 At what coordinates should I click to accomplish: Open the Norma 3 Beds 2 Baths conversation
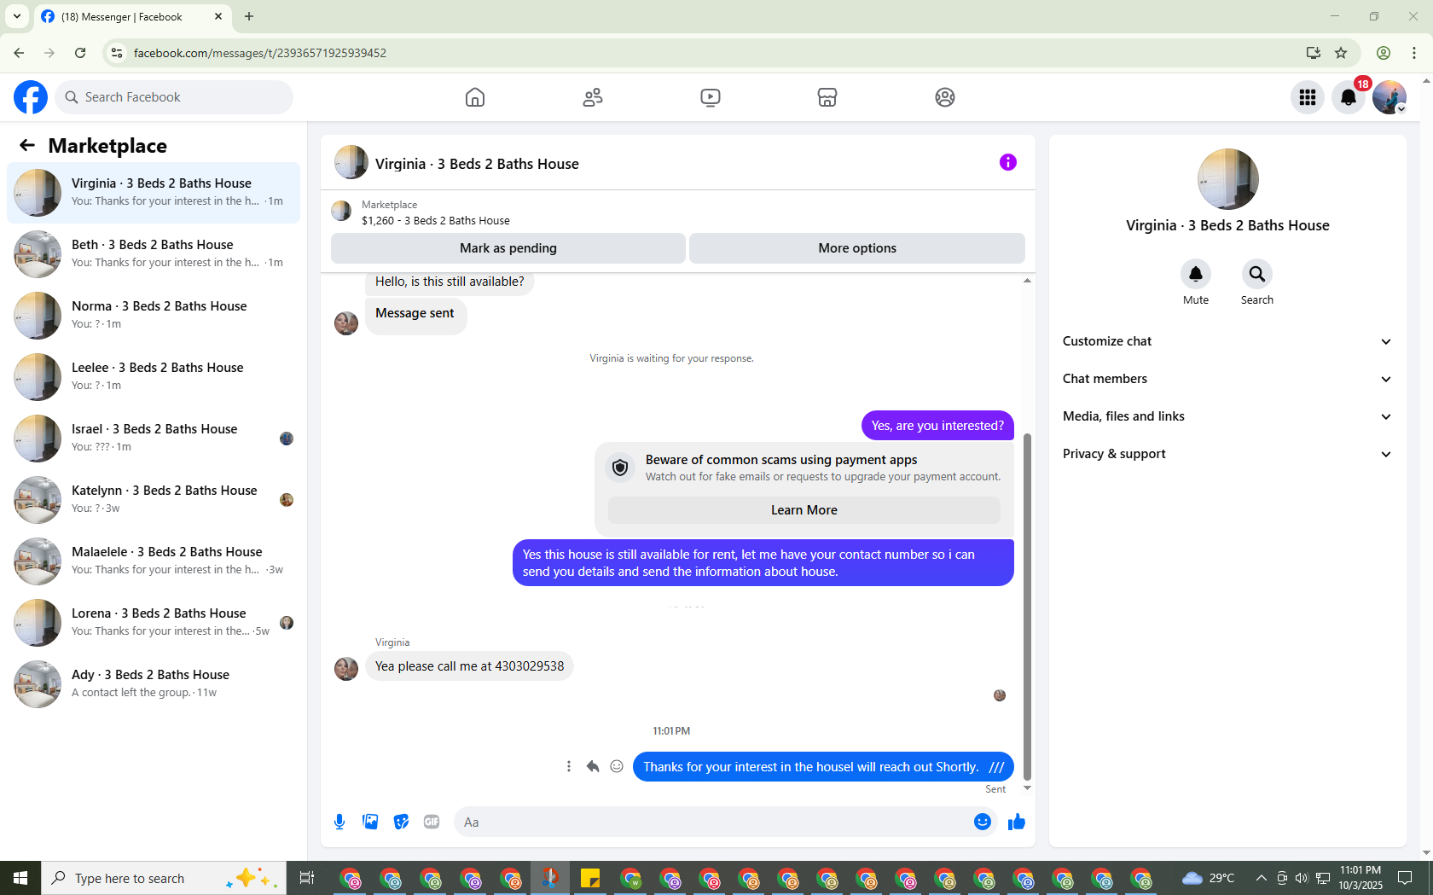coord(154,316)
